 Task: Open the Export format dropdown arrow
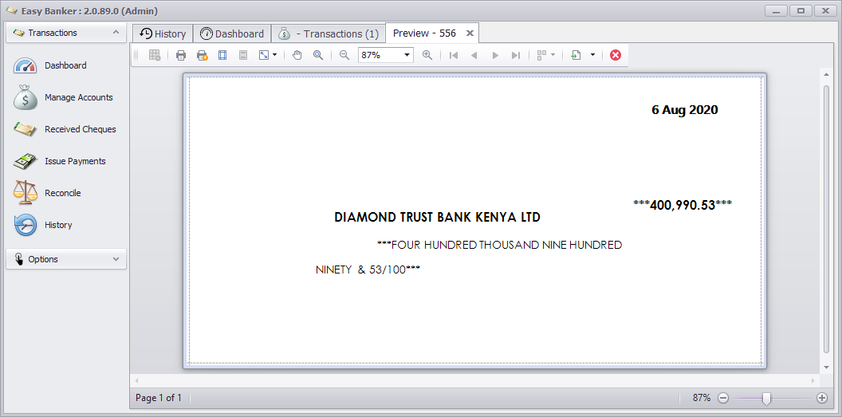coord(592,55)
